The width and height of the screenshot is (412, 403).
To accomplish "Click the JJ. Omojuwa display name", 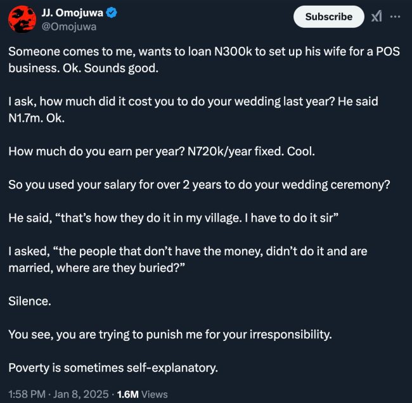I will click(70, 13).
